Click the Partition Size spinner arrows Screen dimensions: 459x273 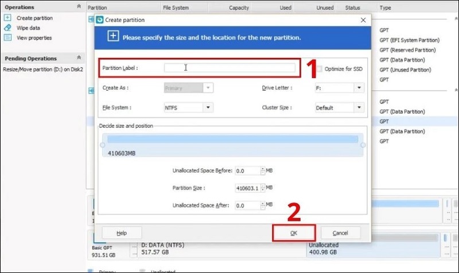tap(263, 188)
